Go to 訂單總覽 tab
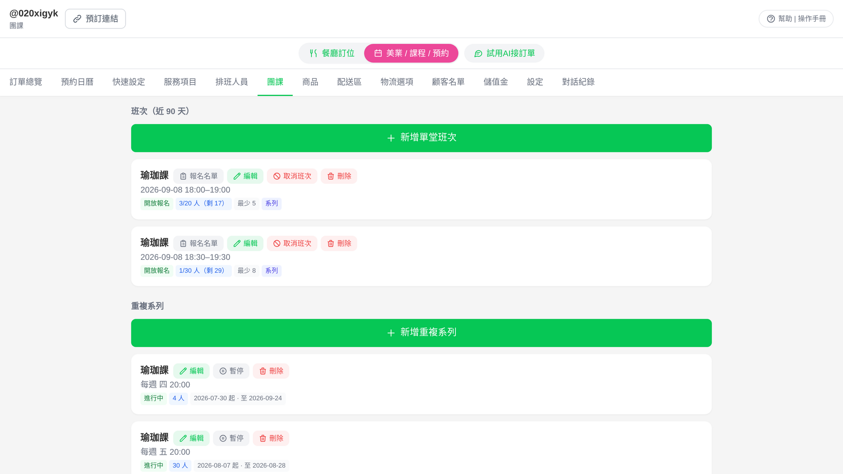Viewport: 843px width, 474px height. coord(26,82)
